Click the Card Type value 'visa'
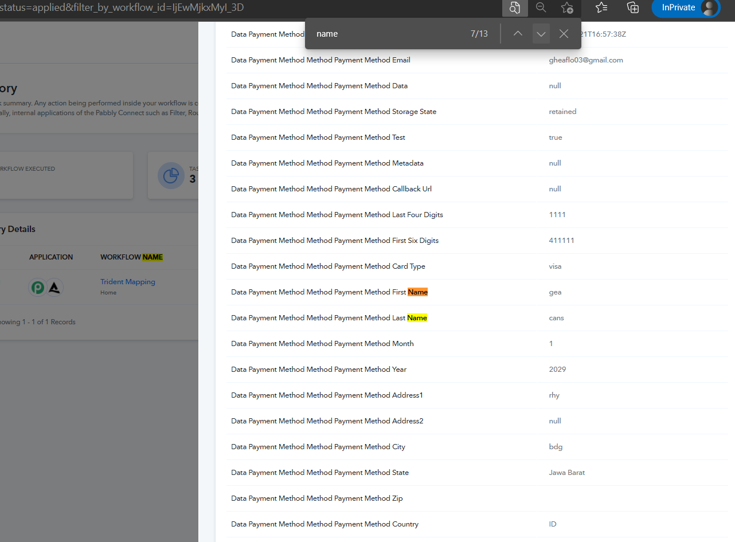 click(555, 266)
